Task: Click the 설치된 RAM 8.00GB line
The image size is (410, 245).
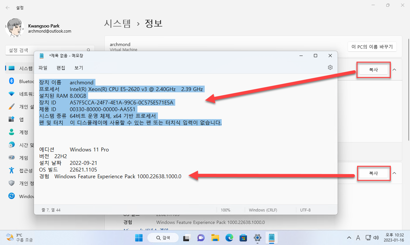Action: [63, 96]
